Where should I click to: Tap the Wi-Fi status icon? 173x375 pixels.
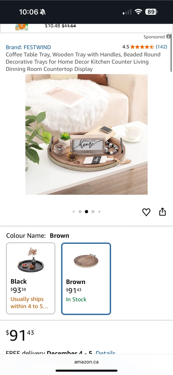(138, 12)
